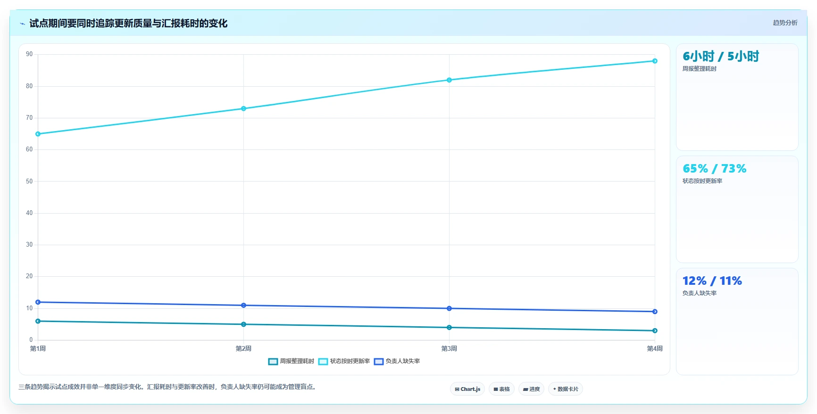Click the 周报整理耗时 card caption
The width and height of the screenshot is (817, 414).
point(700,69)
